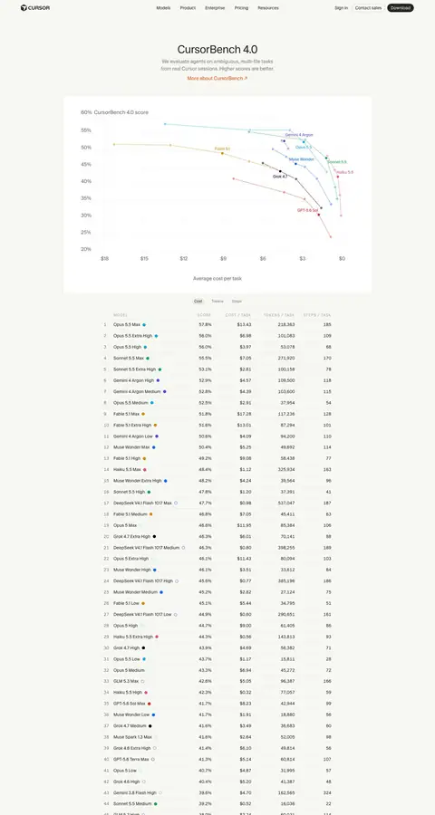Image resolution: width=435 pixels, height=815 pixels.
Task: Open the Resources menu
Action: [x=268, y=8]
